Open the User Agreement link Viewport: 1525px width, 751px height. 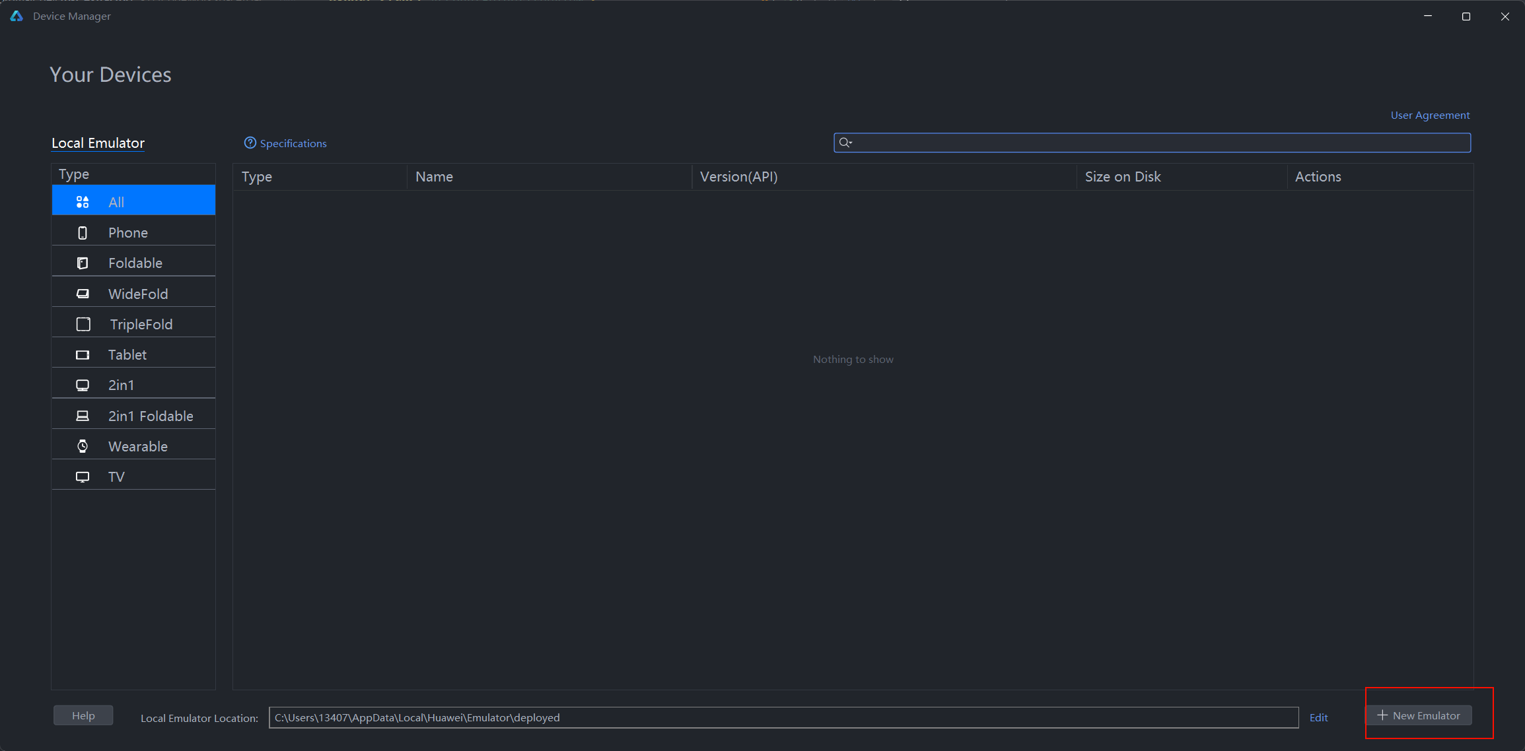[1430, 115]
